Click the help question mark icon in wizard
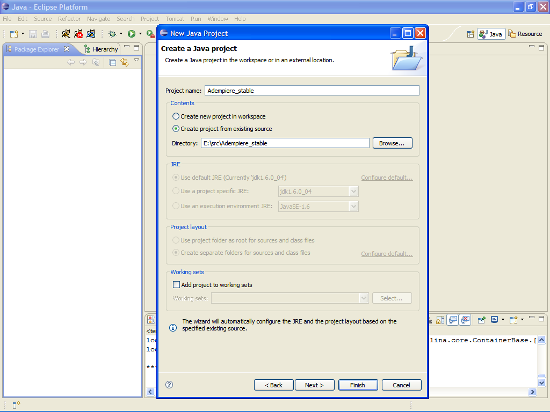550x412 pixels. pyautogui.click(x=169, y=385)
